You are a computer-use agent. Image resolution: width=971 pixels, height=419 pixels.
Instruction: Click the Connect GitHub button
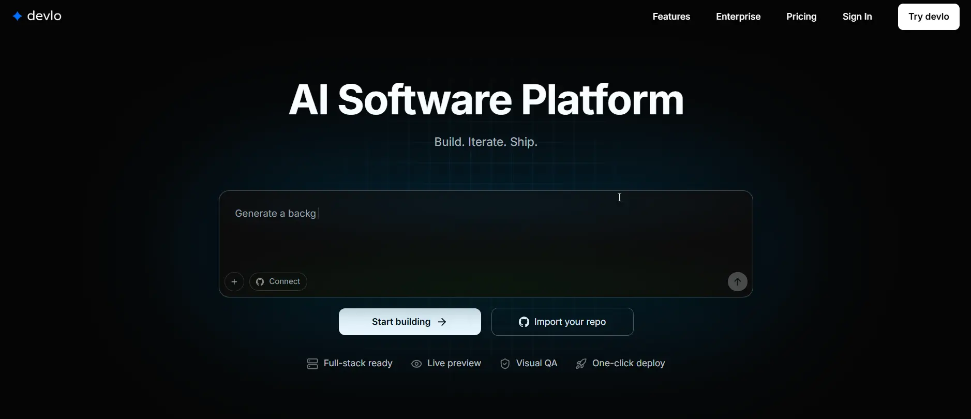278,282
